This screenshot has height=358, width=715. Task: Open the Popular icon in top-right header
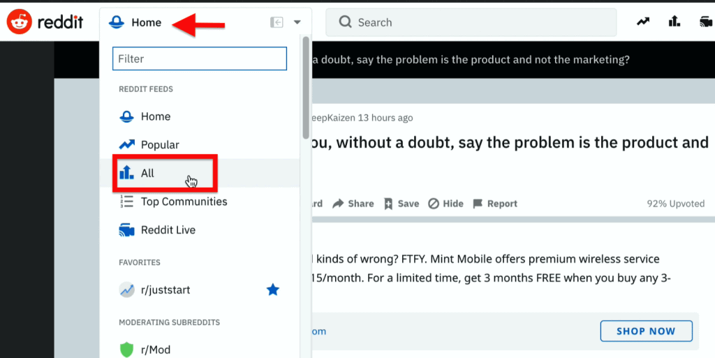pyautogui.click(x=643, y=22)
